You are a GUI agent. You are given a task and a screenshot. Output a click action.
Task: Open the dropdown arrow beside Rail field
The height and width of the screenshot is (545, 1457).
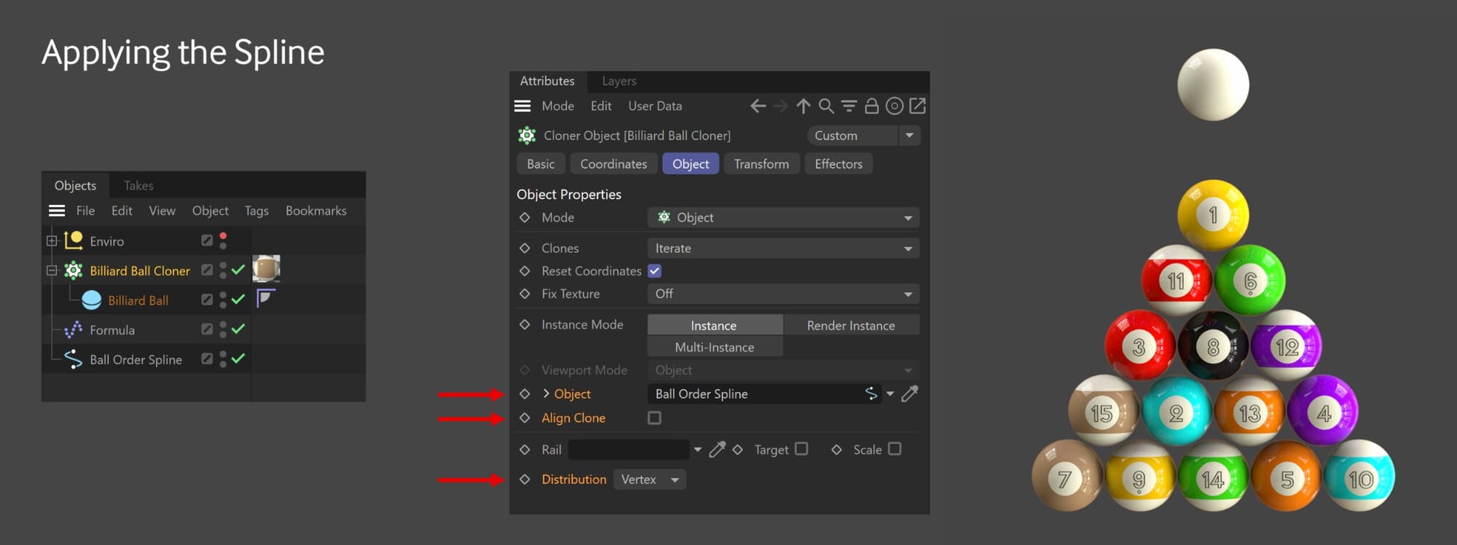(x=698, y=450)
